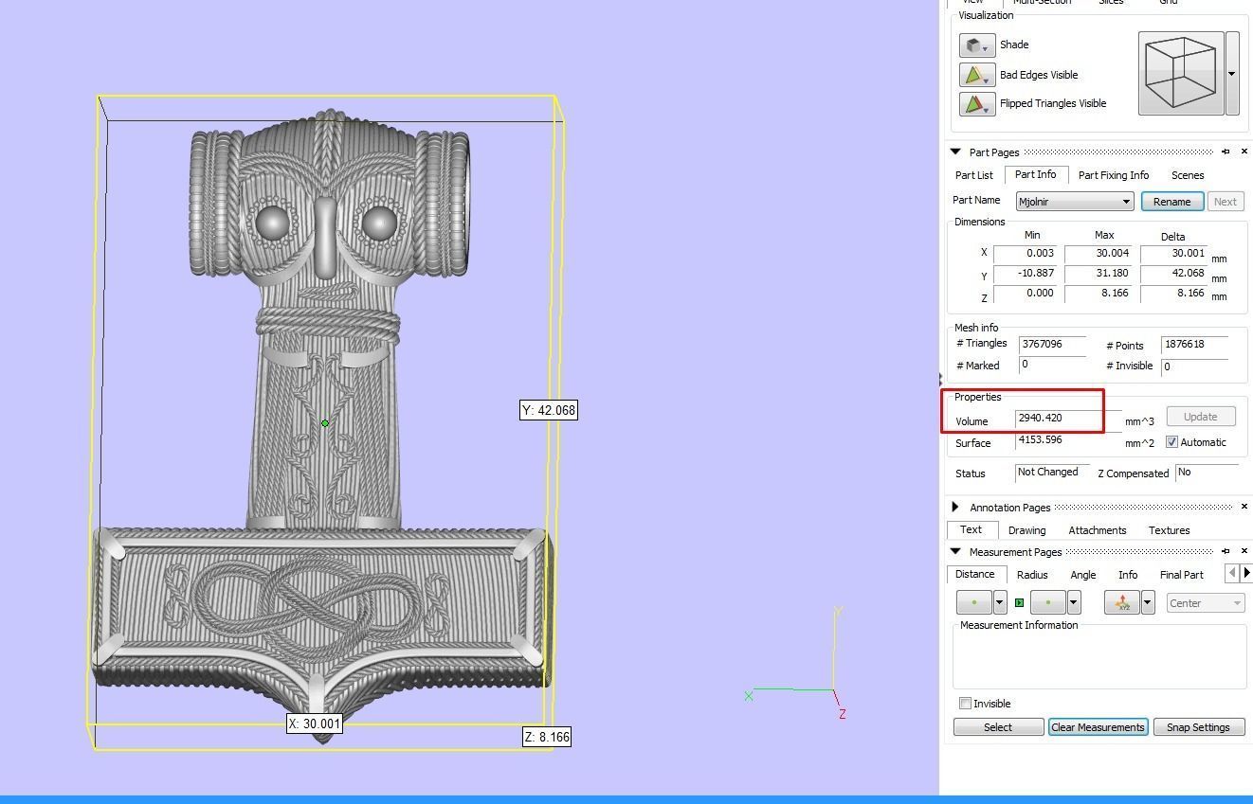Pin the Measurement Pages panel
The height and width of the screenshot is (804, 1253).
tap(1226, 551)
